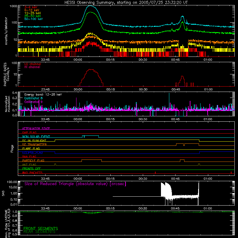Click the 50-100 keV curve main peak

[90, 6]
